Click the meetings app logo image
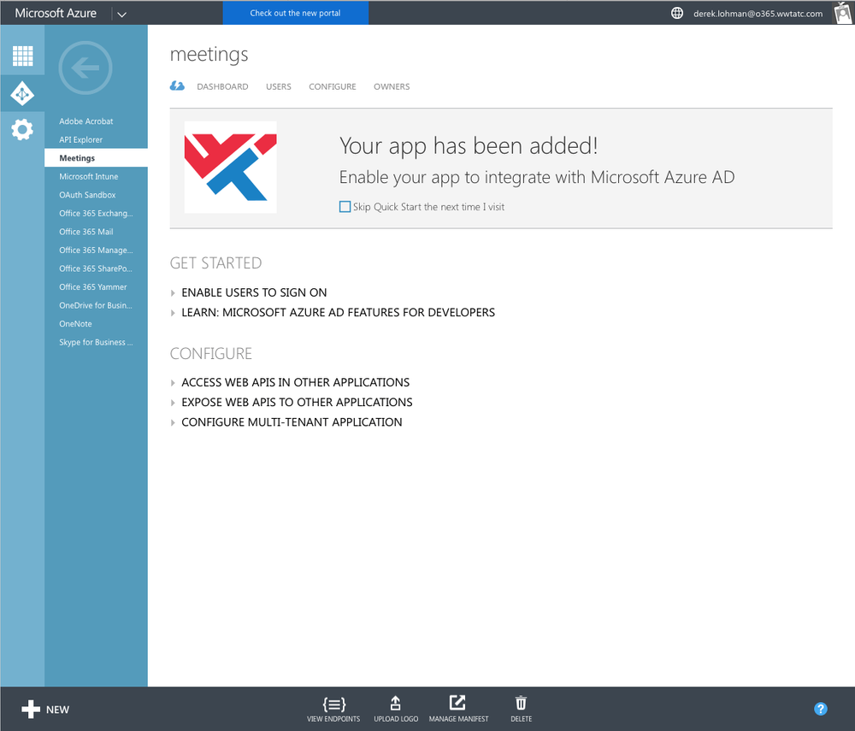Image resolution: width=855 pixels, height=731 pixels. (230, 168)
